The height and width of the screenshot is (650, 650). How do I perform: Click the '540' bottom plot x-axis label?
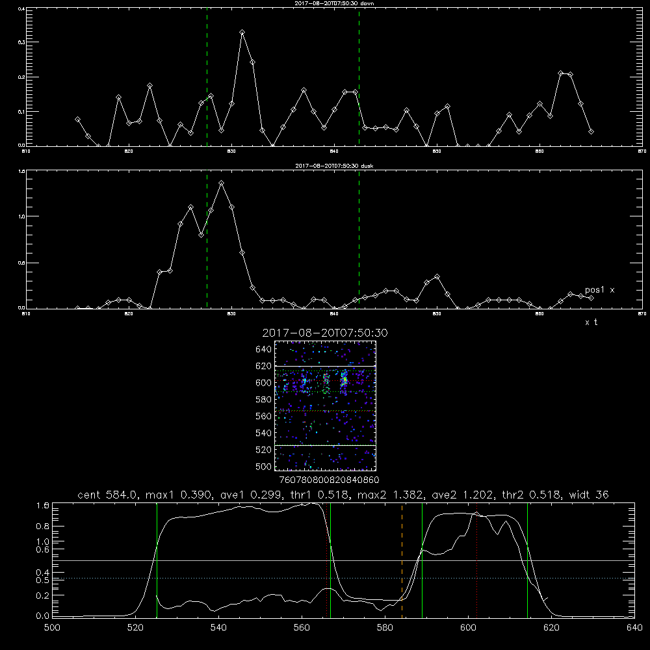tap(218, 627)
